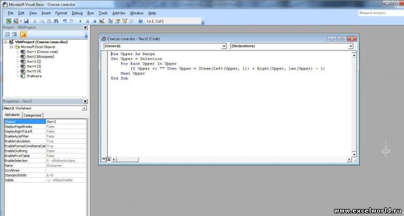Image resolution: width=404 pixels, height=216 pixels.
Task: Open the File menu
Action: click(11, 13)
